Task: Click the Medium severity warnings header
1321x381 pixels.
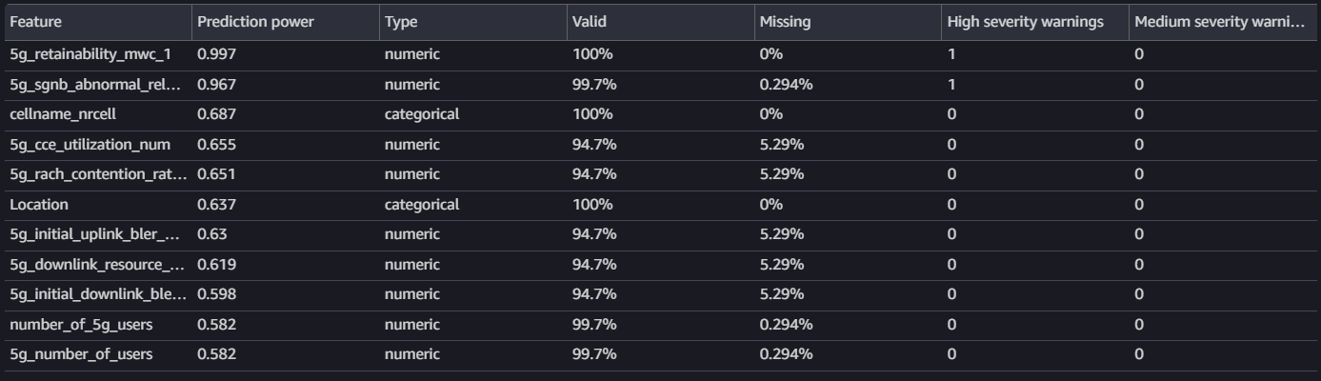Action: point(1219,22)
